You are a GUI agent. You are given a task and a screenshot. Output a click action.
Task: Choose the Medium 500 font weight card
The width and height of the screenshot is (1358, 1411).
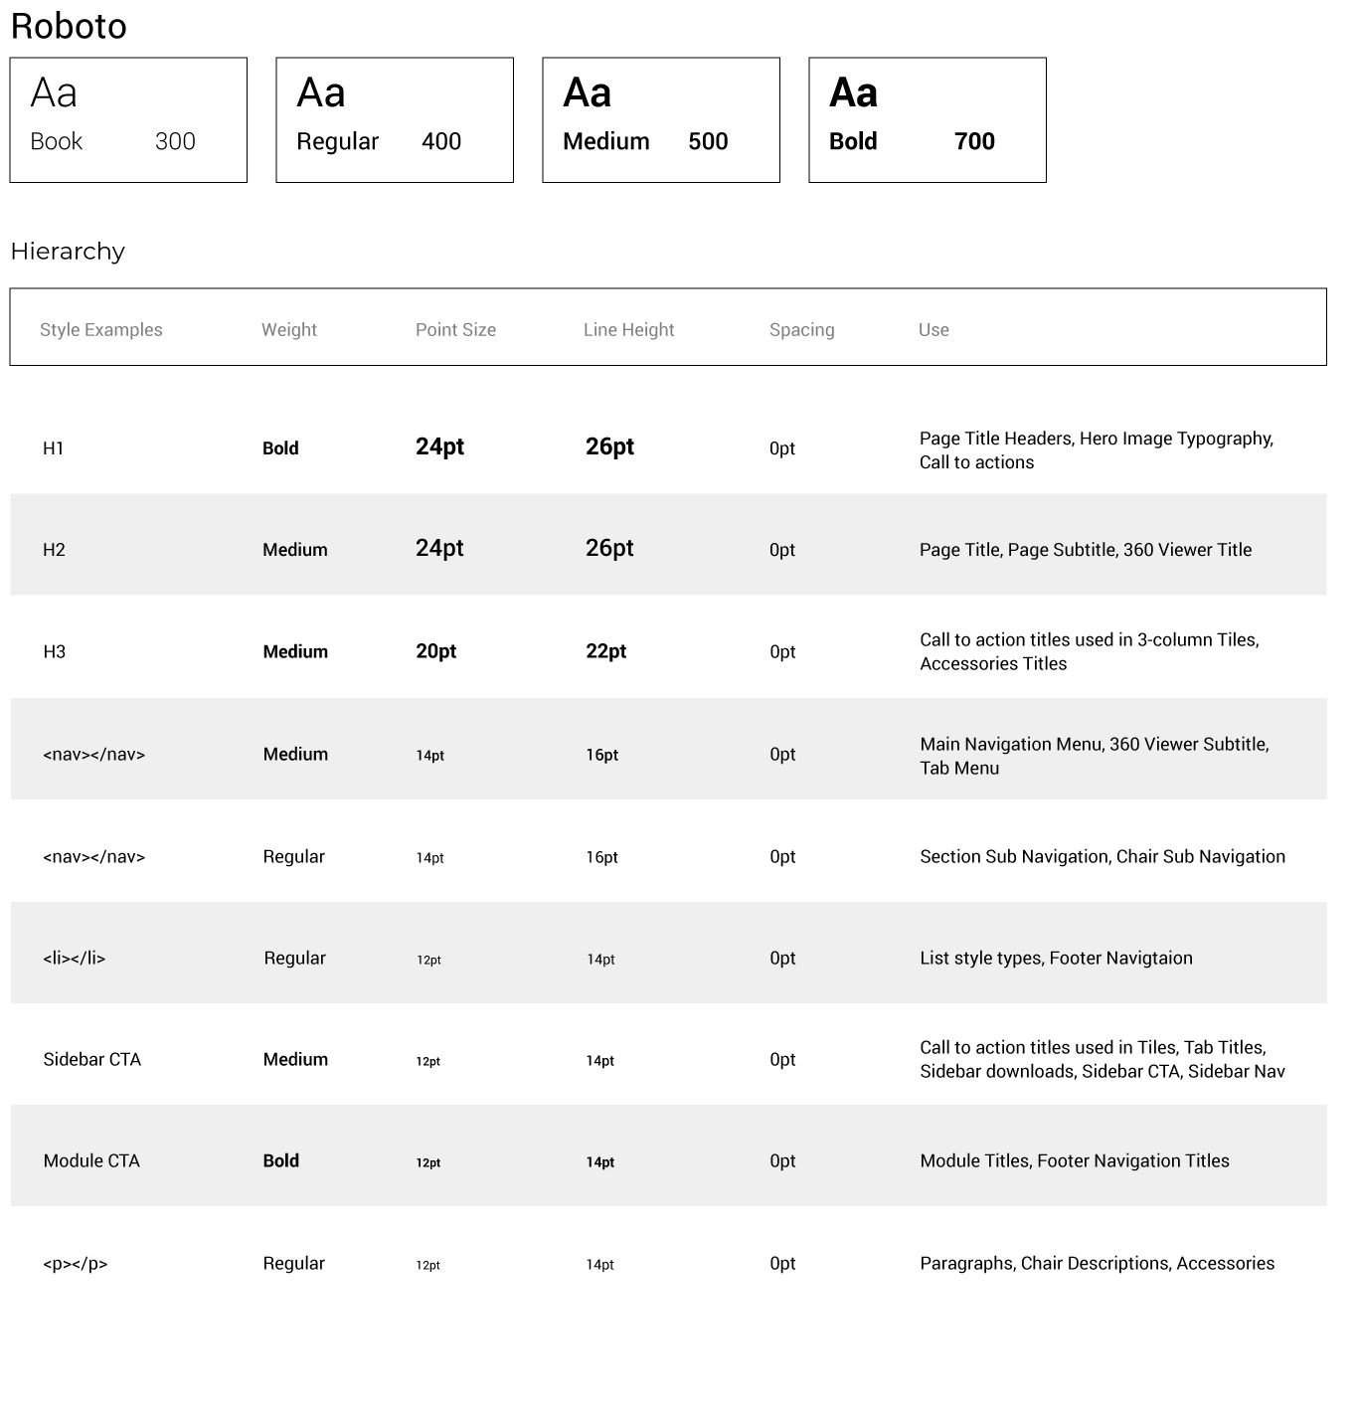tap(661, 120)
